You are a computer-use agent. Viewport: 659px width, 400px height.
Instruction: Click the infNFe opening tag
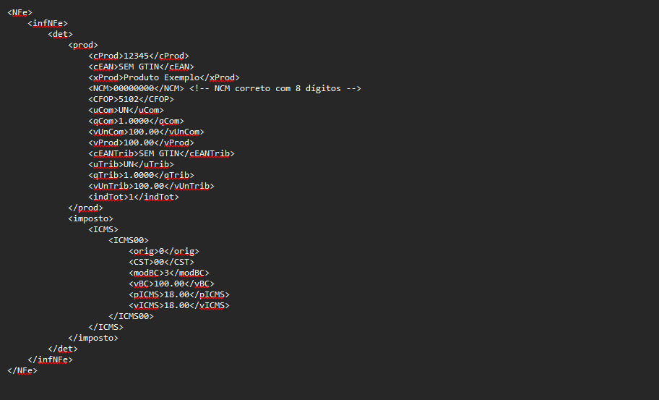pyautogui.click(x=48, y=24)
